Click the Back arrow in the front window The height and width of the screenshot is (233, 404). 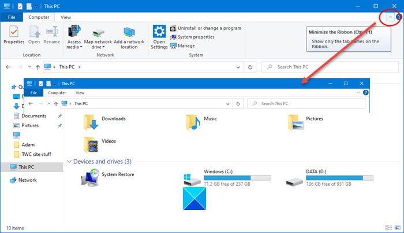click(31, 104)
